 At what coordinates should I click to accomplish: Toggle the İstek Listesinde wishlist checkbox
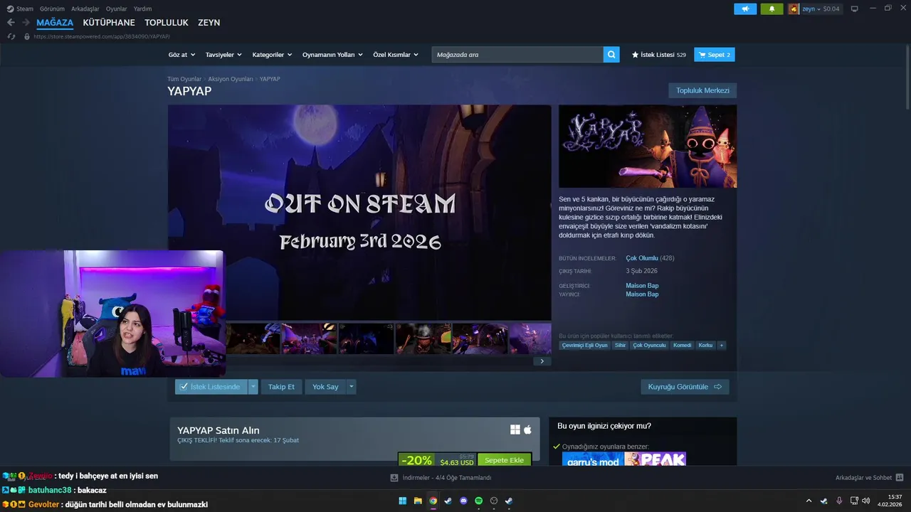(x=184, y=387)
